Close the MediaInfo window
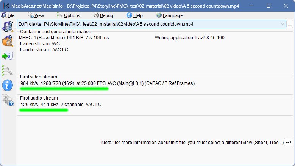 tap(286, 6)
